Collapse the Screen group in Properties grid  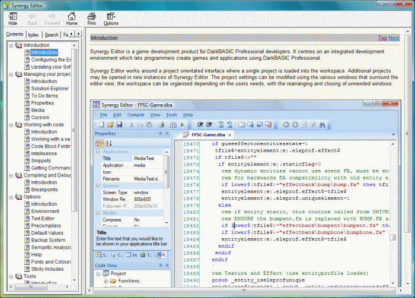click(x=98, y=185)
